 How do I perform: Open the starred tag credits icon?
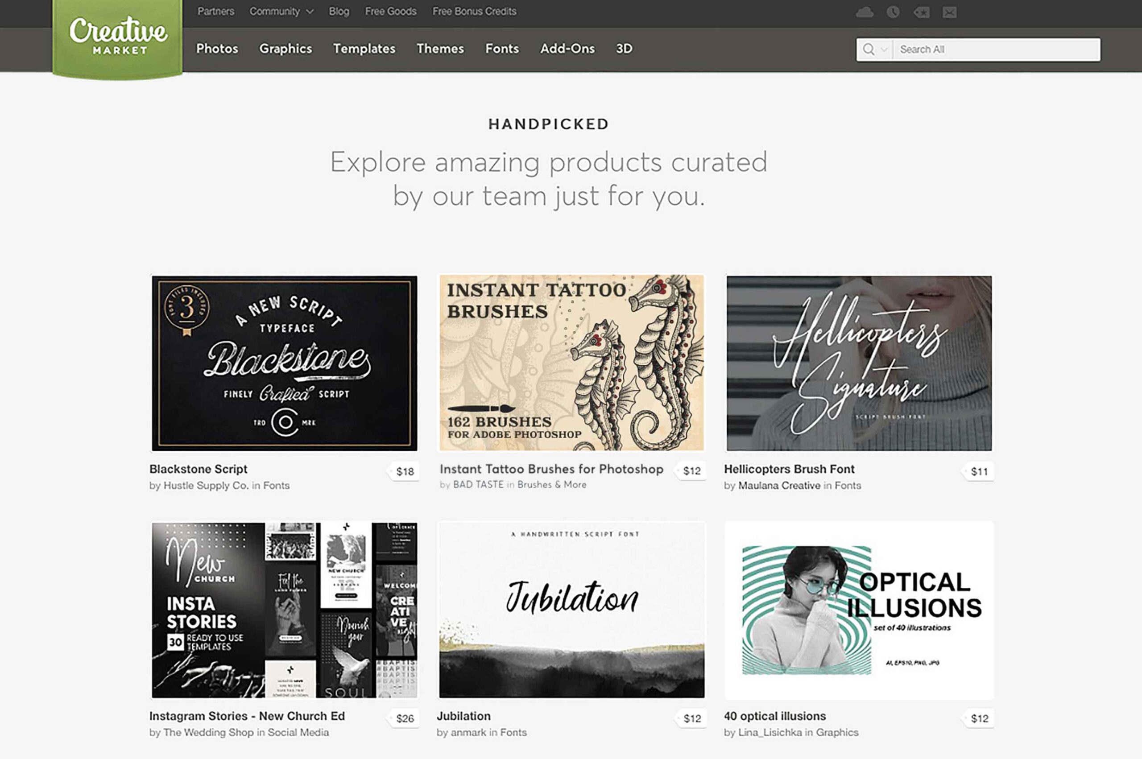point(921,12)
